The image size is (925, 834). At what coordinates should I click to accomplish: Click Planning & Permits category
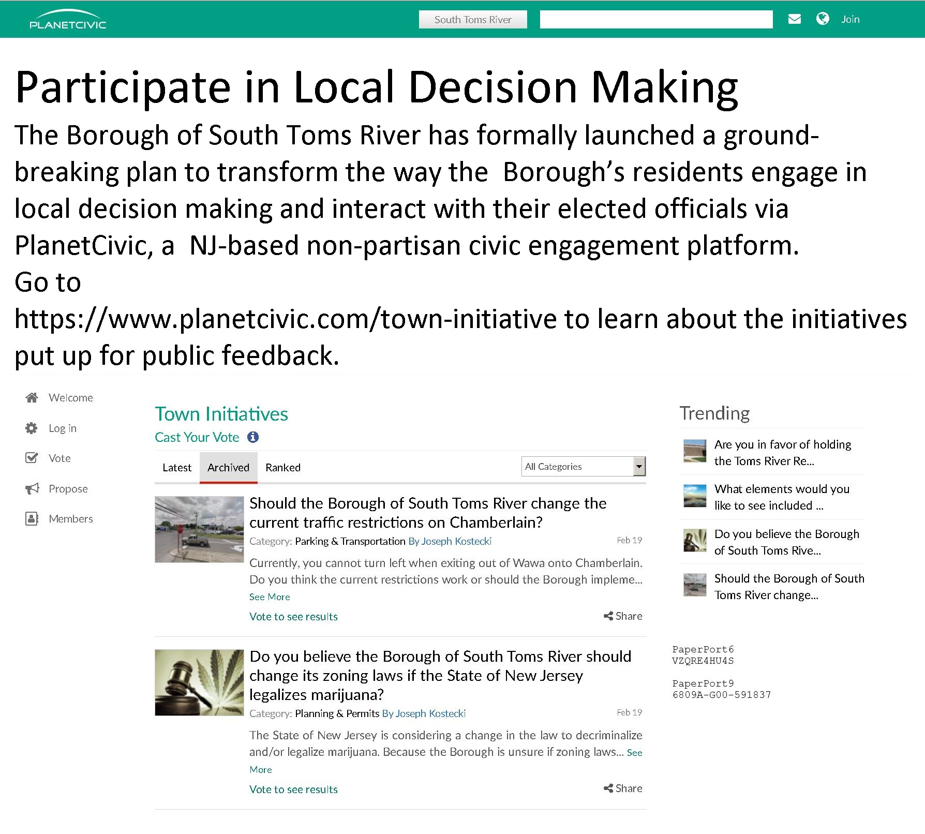[x=337, y=713]
